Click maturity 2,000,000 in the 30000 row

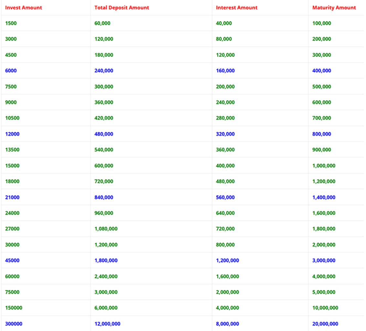(x=324, y=245)
